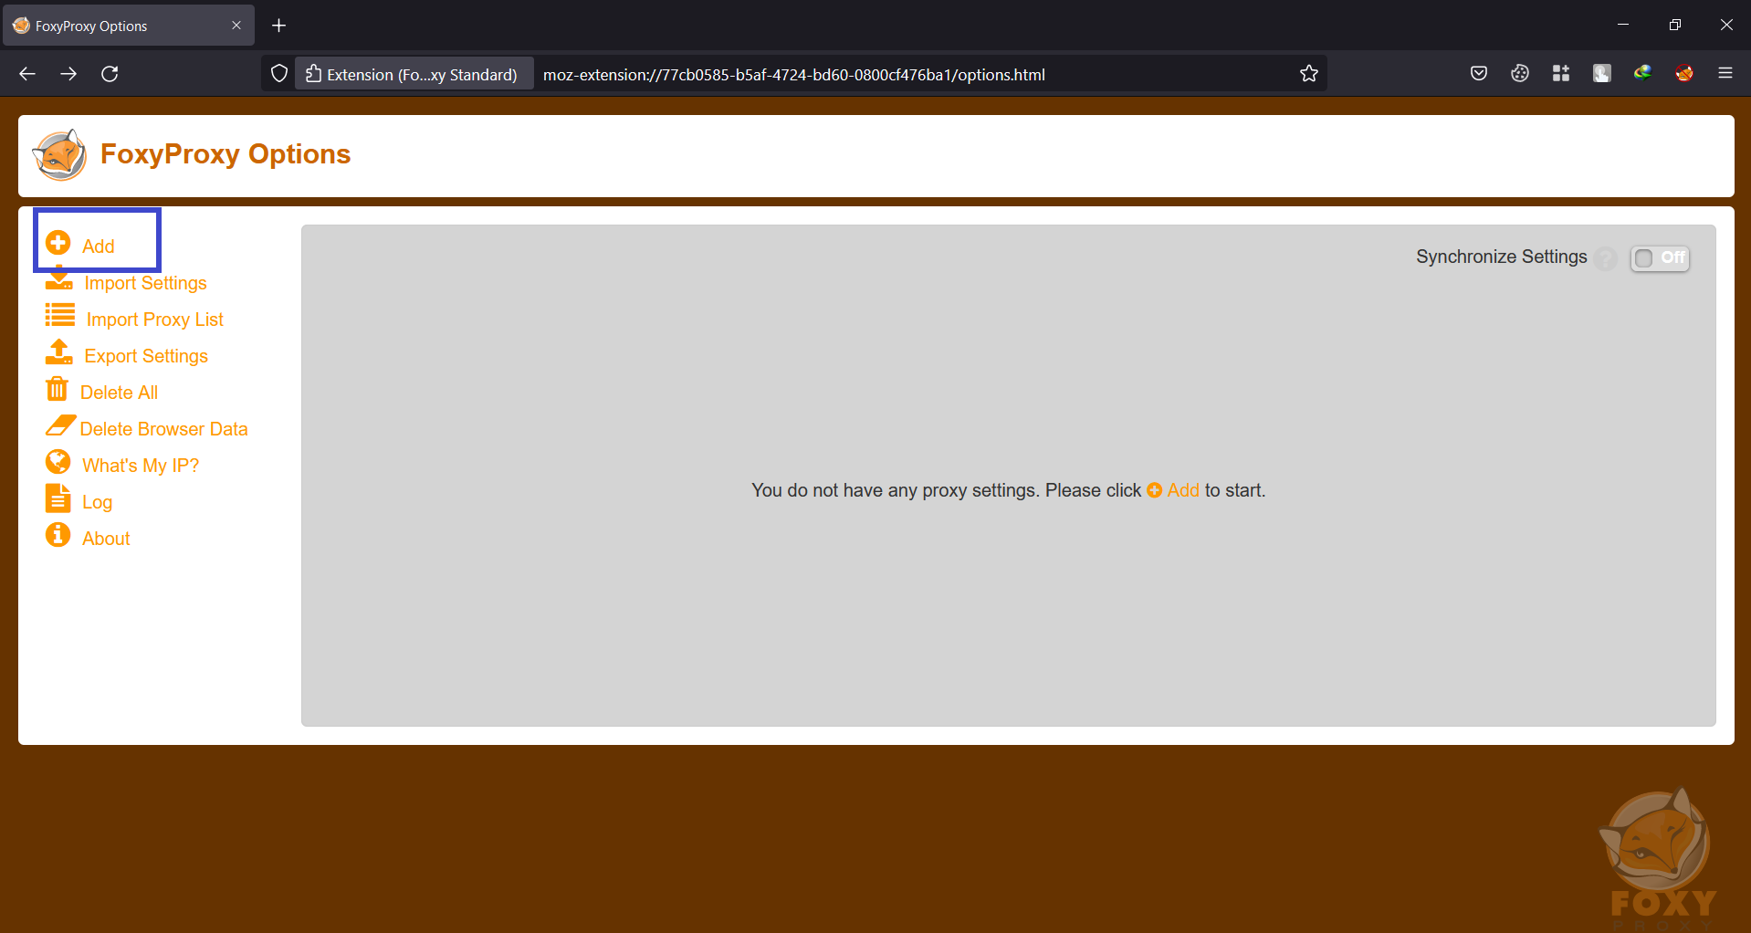
Task: Close the FoxyProxy Options tab
Action: [x=236, y=26]
